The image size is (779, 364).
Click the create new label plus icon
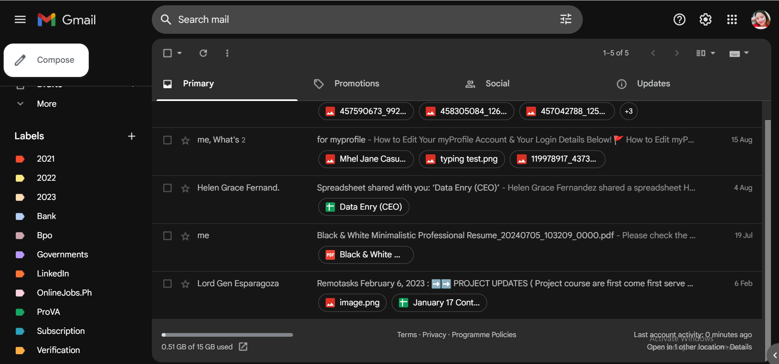pyautogui.click(x=131, y=136)
